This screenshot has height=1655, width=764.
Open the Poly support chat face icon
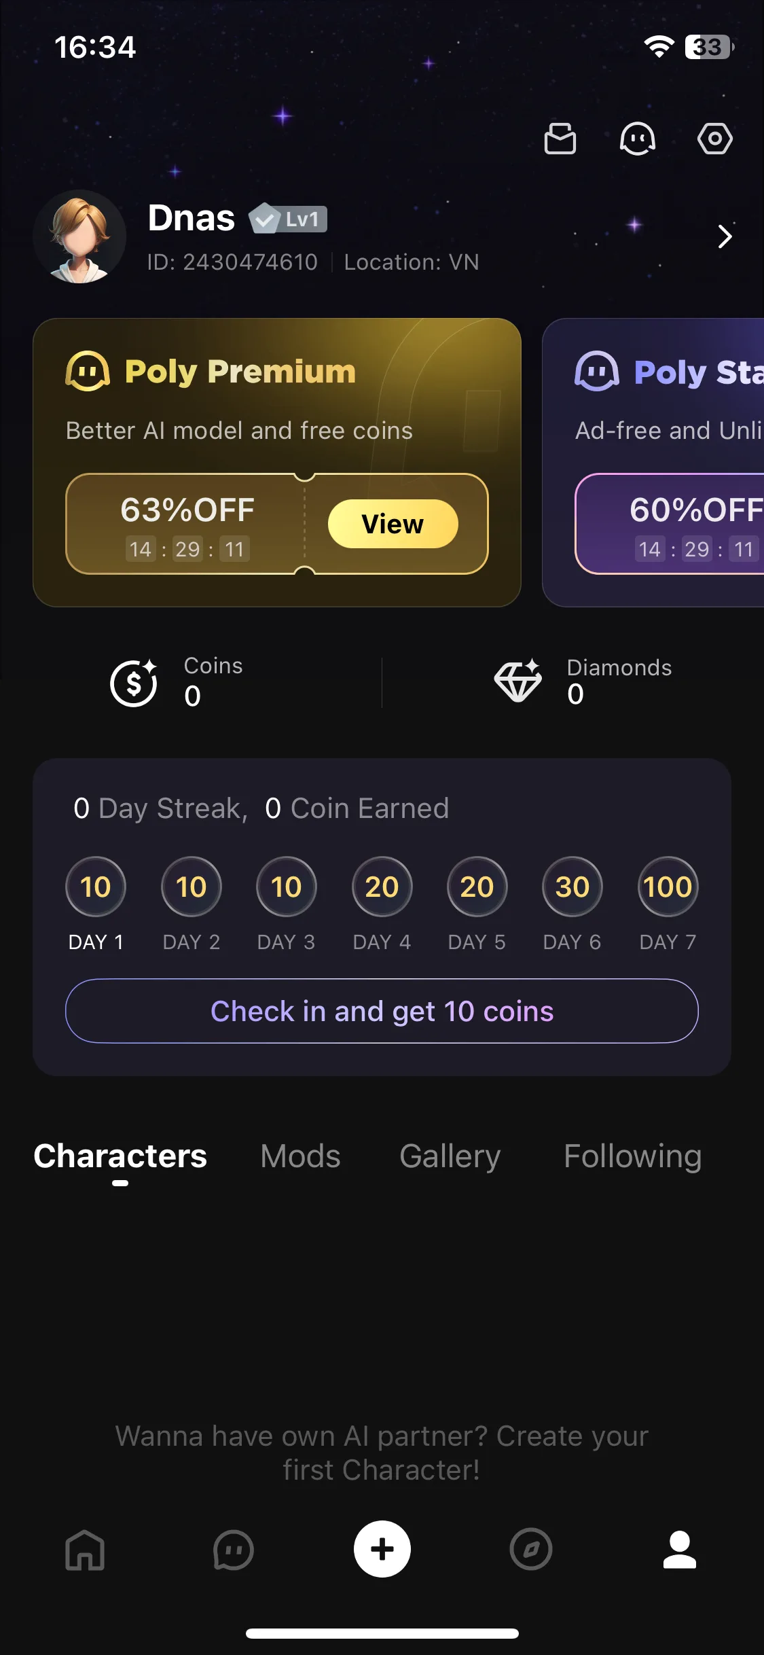pos(637,139)
